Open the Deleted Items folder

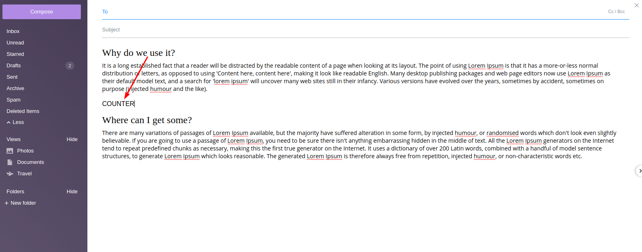(x=23, y=111)
